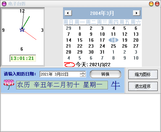The height and width of the screenshot is (132, 161).
Task: Go to next month in calendar
Action: 137,13
